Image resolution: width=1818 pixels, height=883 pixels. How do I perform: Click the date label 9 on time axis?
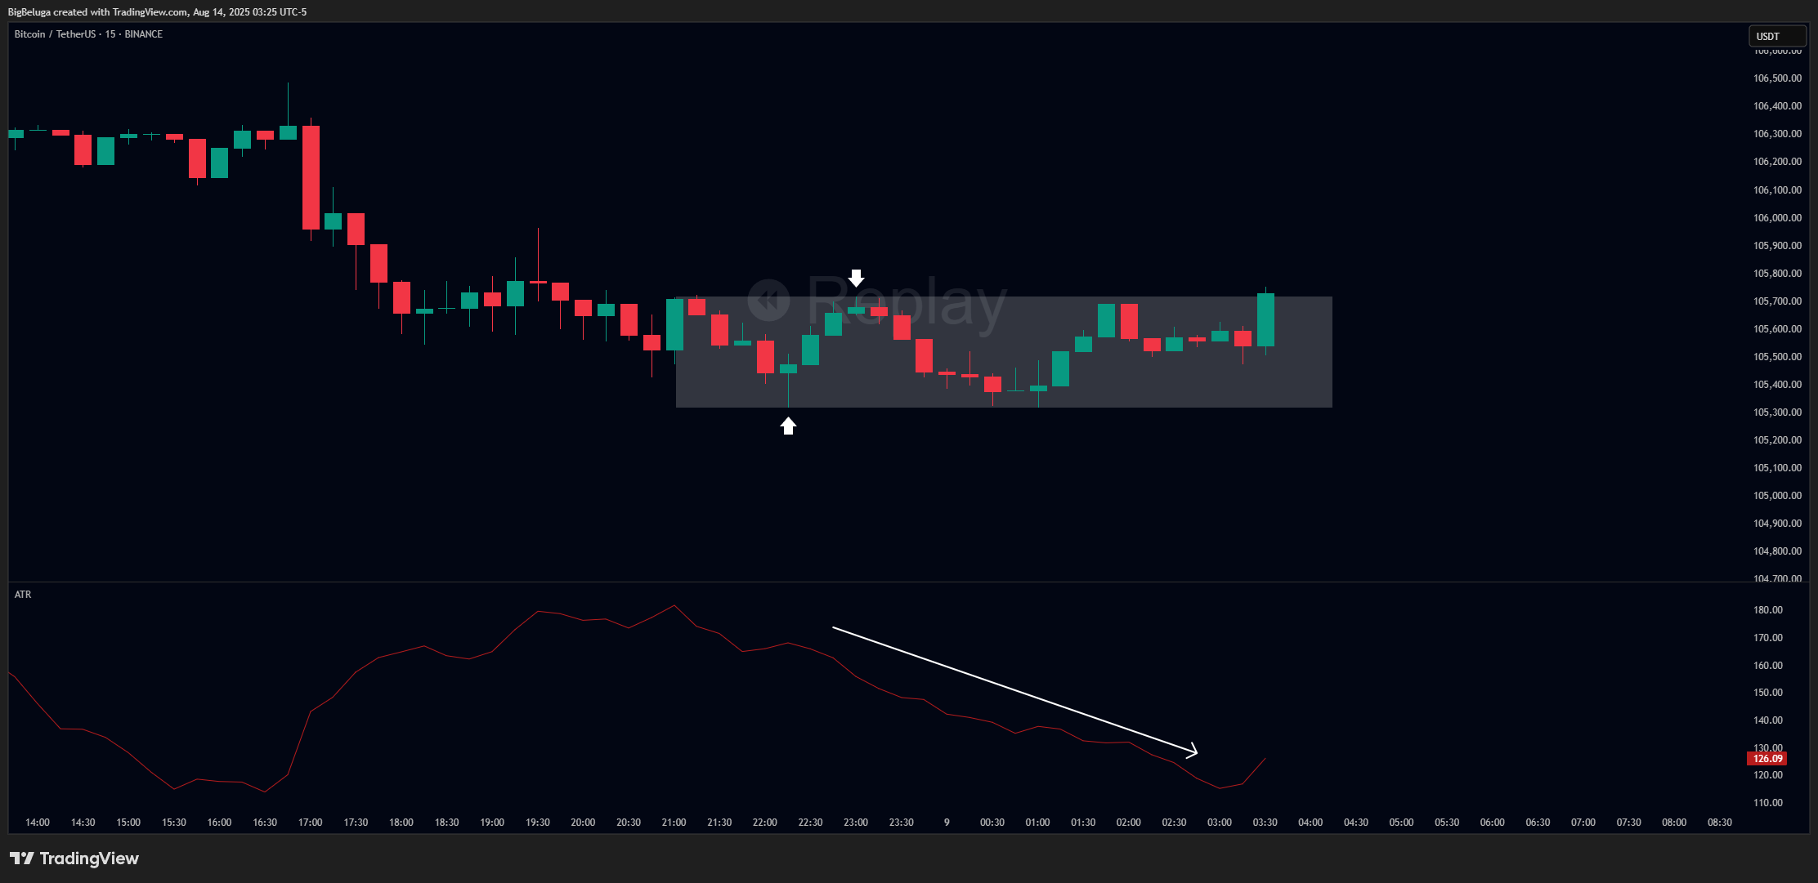coord(947,823)
